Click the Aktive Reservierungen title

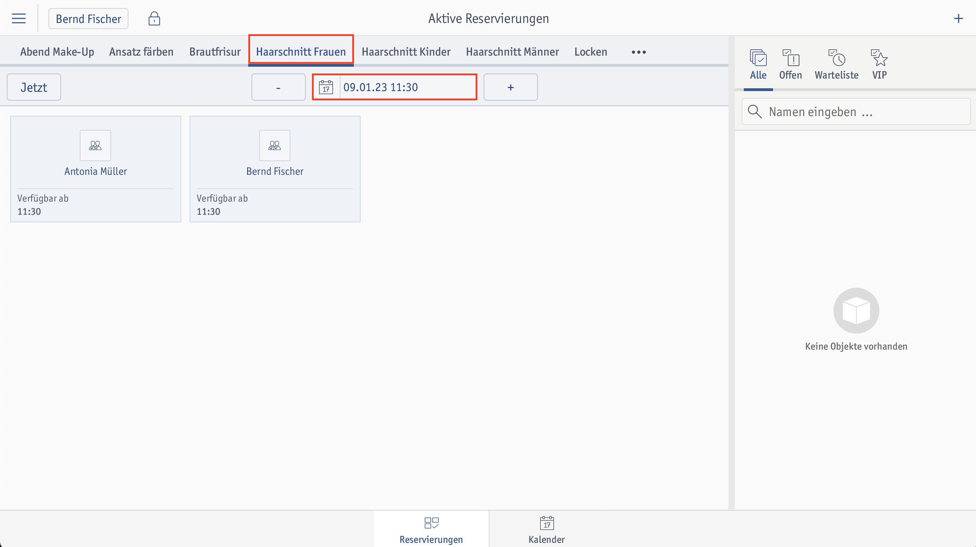click(x=488, y=18)
